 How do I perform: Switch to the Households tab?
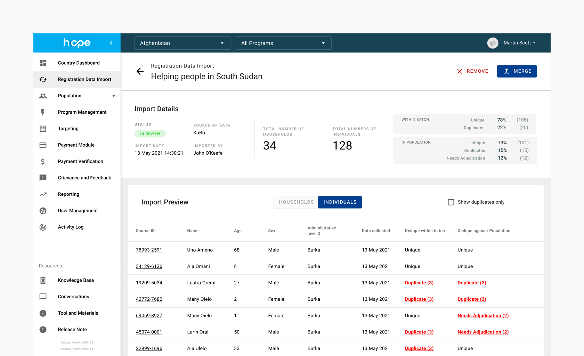click(296, 202)
